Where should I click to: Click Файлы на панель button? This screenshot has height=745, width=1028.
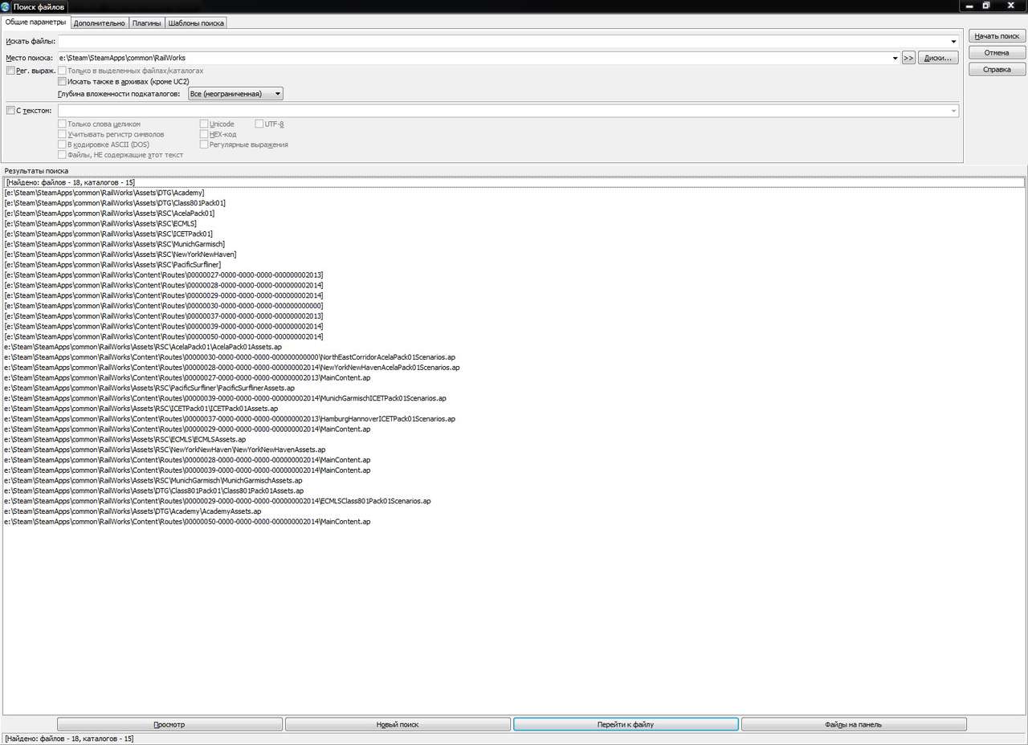click(x=854, y=724)
